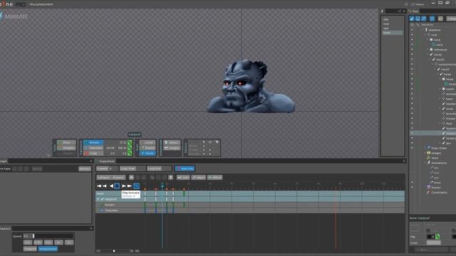456x256 pixels.
Task: Click the playback Speed slider
Action: 48,236
